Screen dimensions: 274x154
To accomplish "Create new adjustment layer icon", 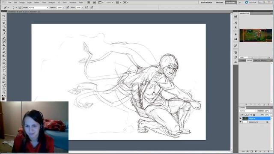I will click(x=256, y=151).
